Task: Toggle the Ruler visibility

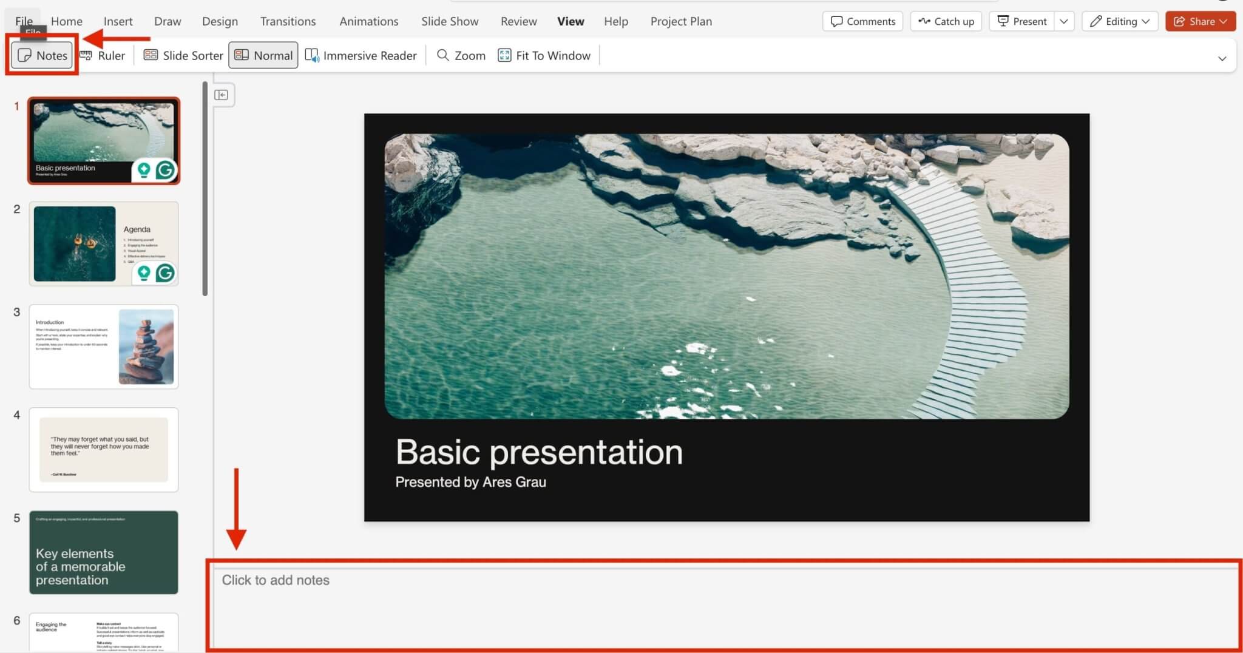Action: pyautogui.click(x=102, y=55)
